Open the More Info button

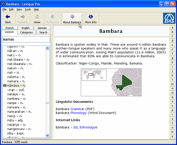click(x=91, y=18)
